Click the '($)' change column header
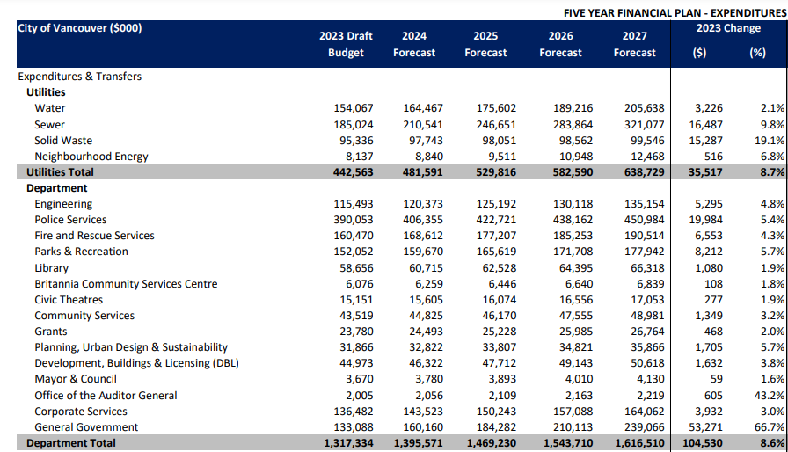The image size is (788, 452). pyautogui.click(x=699, y=53)
